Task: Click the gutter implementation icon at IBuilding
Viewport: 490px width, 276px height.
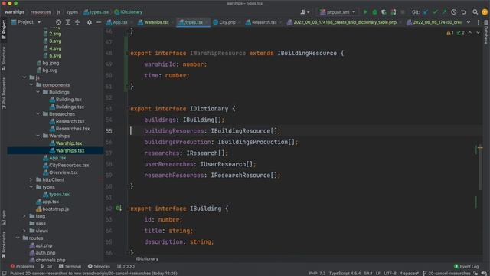Action: pos(119,208)
